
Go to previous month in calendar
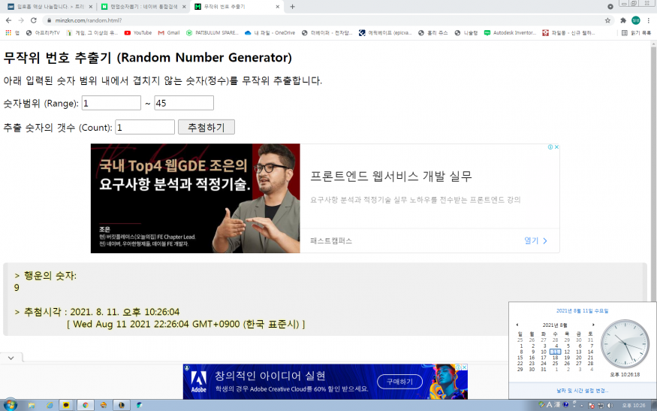(517, 325)
